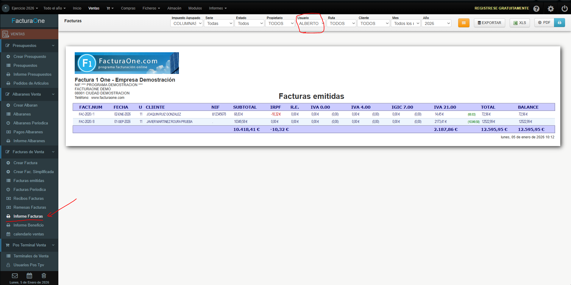
Task: Open the Ficheros menu
Action: [151, 8]
